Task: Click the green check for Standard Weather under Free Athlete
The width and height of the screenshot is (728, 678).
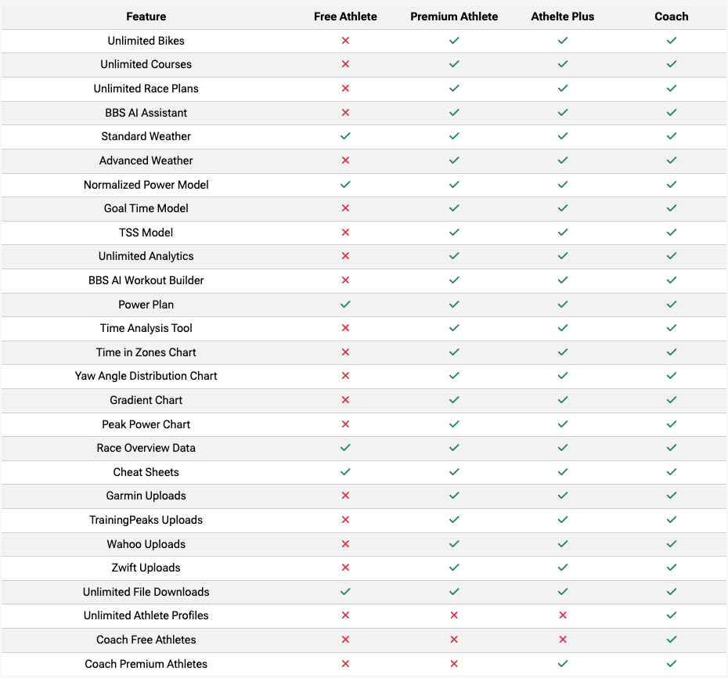Action: pos(345,136)
